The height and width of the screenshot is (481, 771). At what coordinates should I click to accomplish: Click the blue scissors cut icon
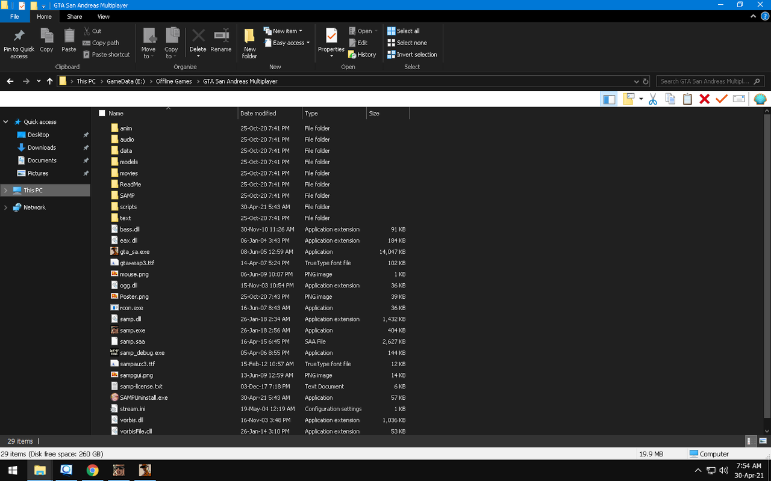tap(652, 99)
